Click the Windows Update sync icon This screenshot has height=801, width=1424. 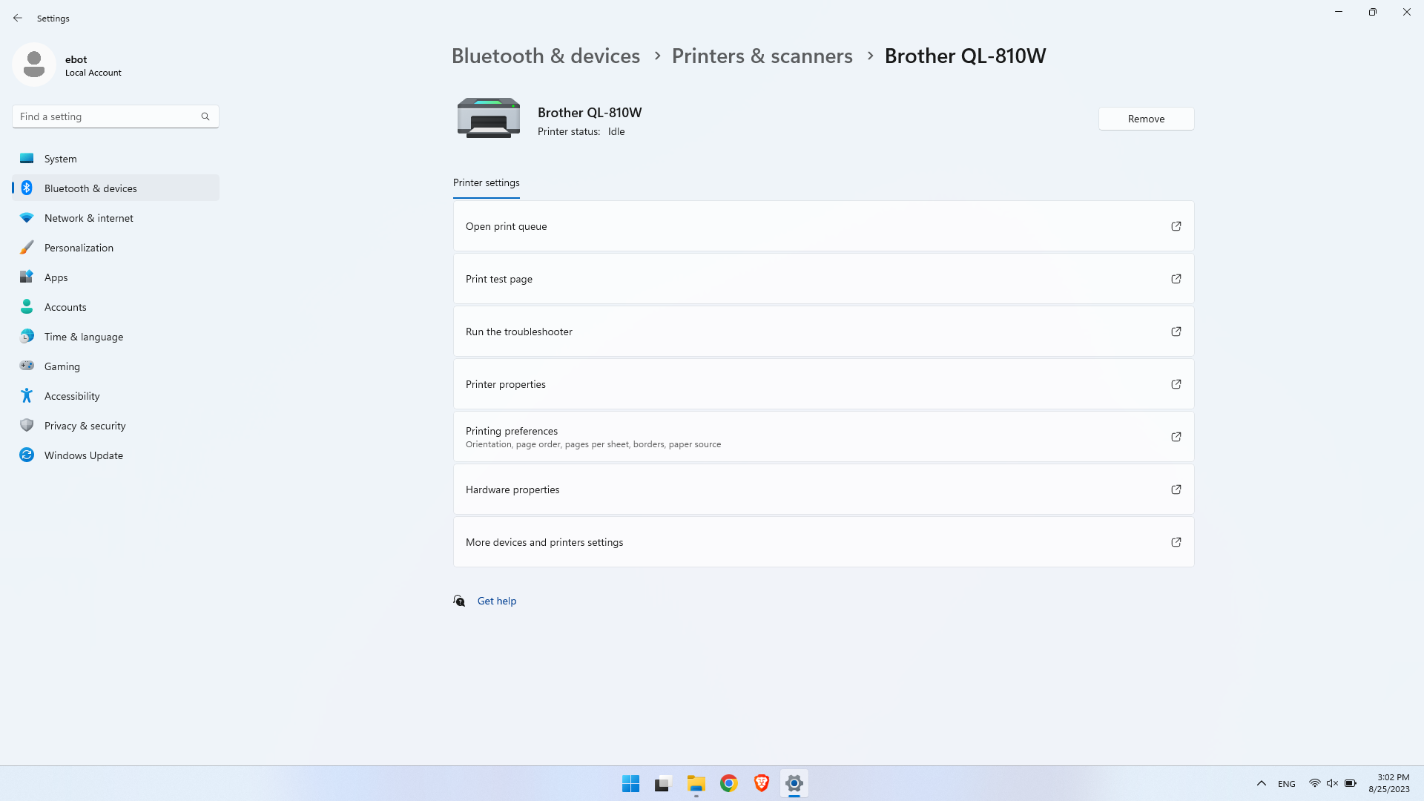point(27,455)
